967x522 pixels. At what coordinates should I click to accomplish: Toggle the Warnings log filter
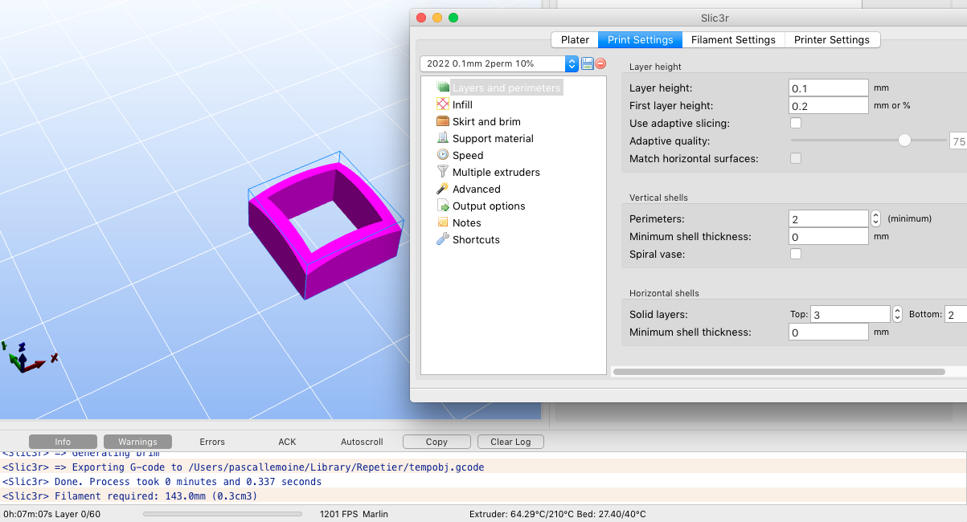point(137,442)
